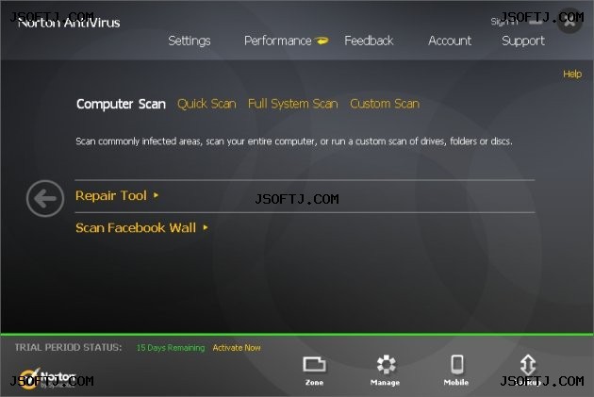The image size is (594, 397).
Task: Click the 15 Days Remaining text
Action: pos(171,347)
